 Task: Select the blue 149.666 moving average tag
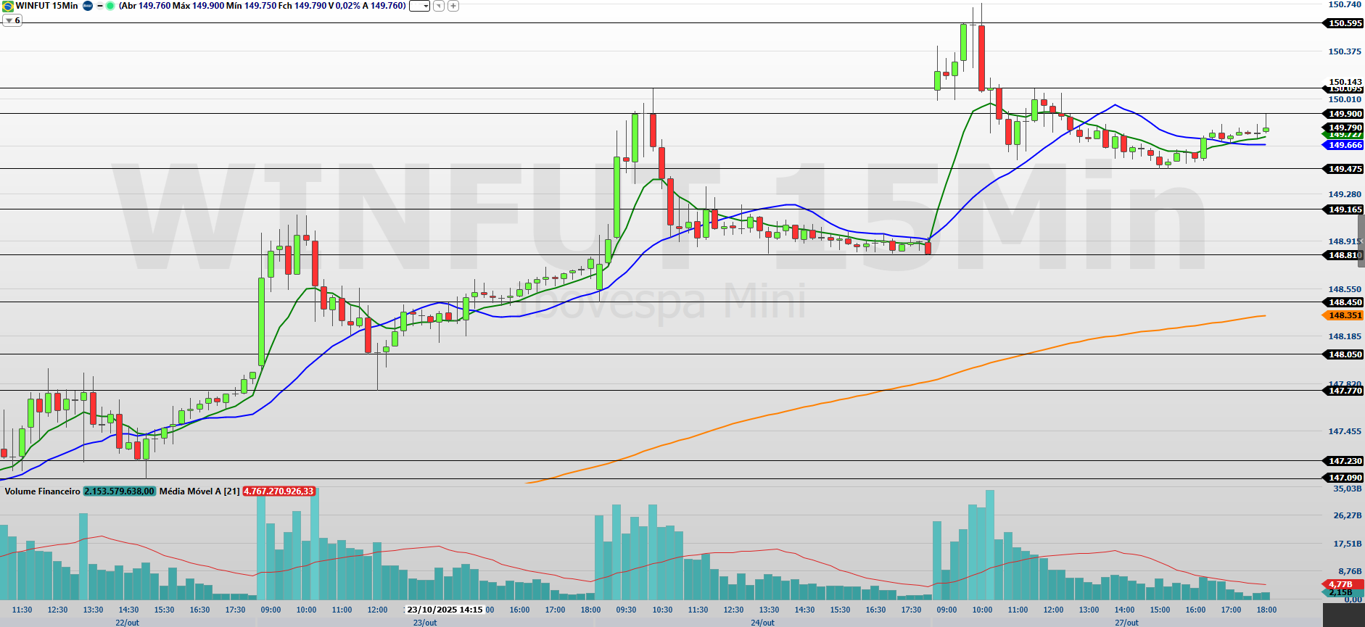[1345, 145]
